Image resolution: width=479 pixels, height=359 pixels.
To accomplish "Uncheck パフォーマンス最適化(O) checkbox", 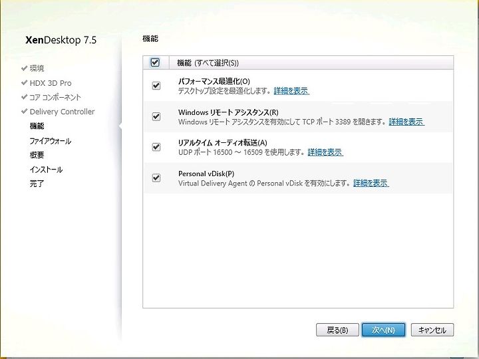I will (x=156, y=86).
